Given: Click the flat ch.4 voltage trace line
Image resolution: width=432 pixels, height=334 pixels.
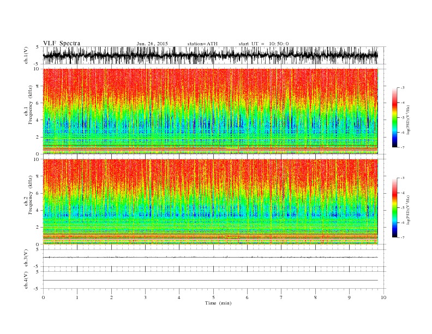Looking at the screenshot, I should [210, 281].
